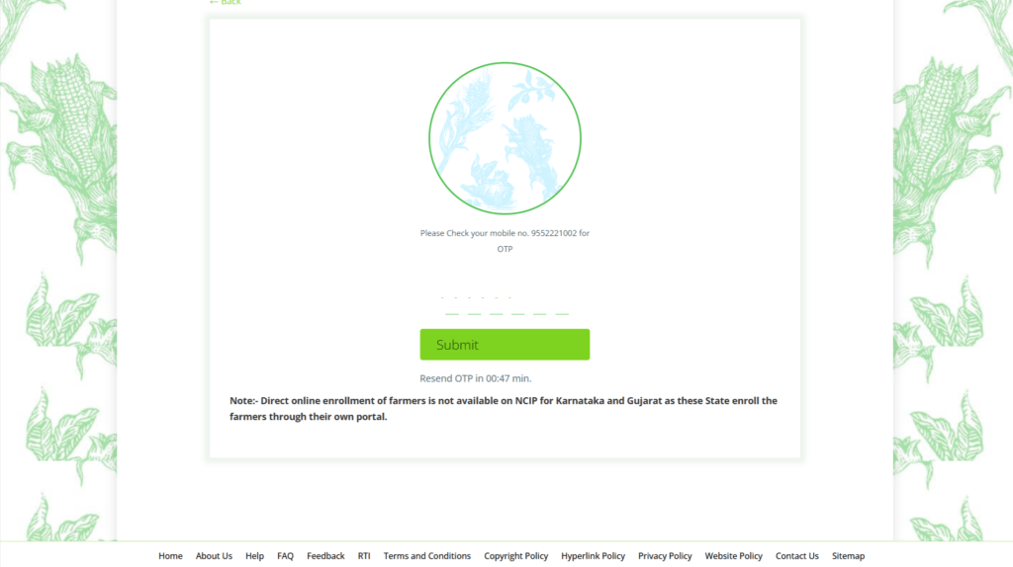Click the Resend OTP countdown text
This screenshot has height=567, width=1013.
tap(476, 378)
